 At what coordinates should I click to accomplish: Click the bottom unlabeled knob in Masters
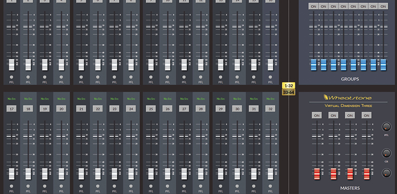(x=386, y=173)
